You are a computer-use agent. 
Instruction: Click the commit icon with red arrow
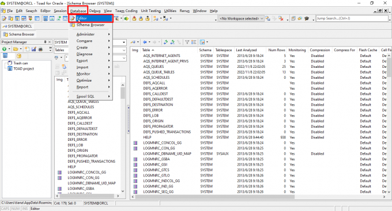134,18
